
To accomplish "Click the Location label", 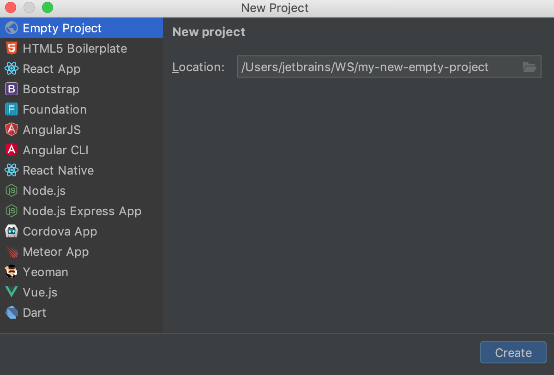I will tap(199, 67).
